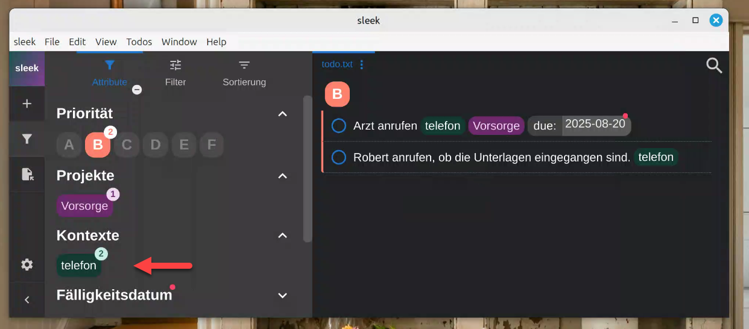Open the sleek menu in menu bar
Viewport: 749px width, 329px height.
(25, 42)
